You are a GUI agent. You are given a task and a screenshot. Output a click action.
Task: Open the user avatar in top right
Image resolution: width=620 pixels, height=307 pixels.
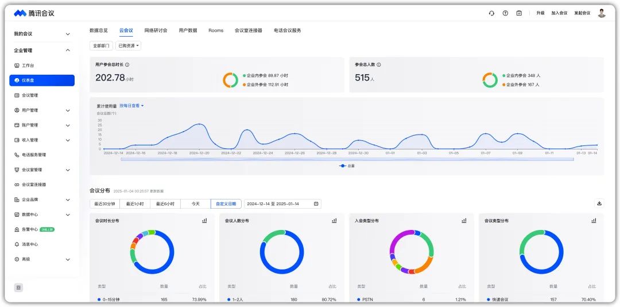pyautogui.click(x=602, y=13)
